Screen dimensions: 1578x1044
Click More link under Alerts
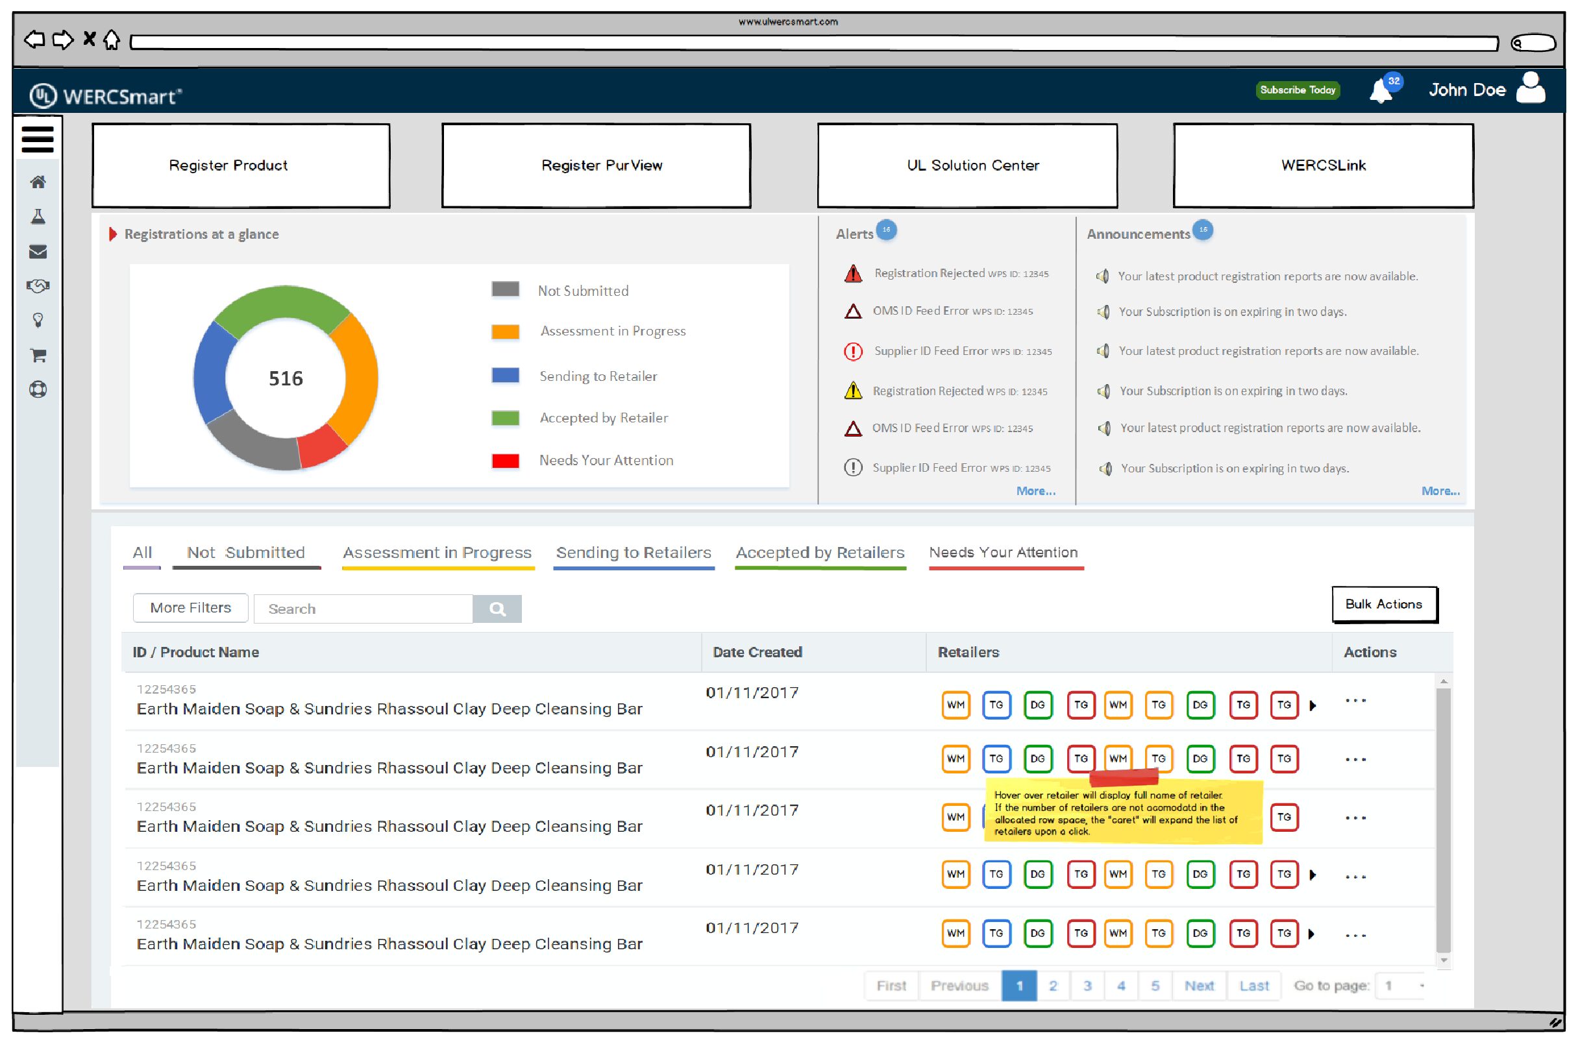pyautogui.click(x=1036, y=491)
